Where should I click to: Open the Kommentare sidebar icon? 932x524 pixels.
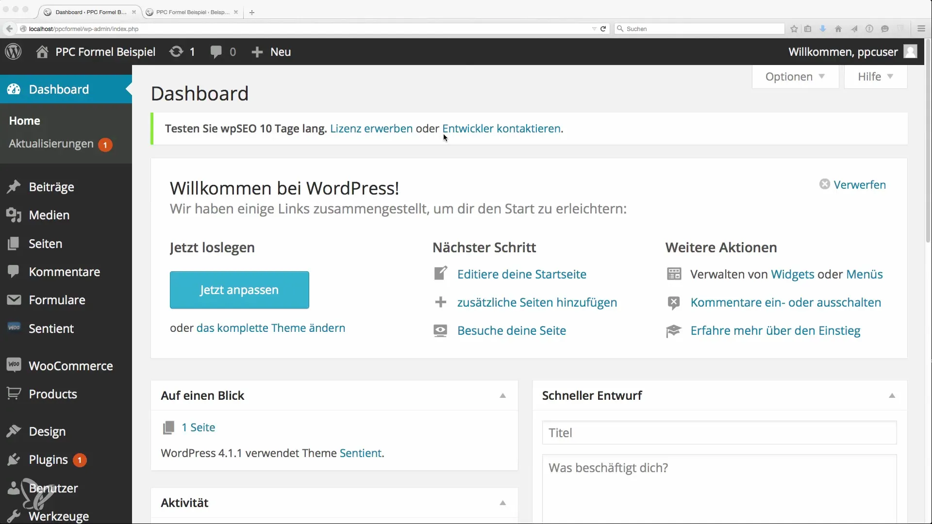(14, 271)
